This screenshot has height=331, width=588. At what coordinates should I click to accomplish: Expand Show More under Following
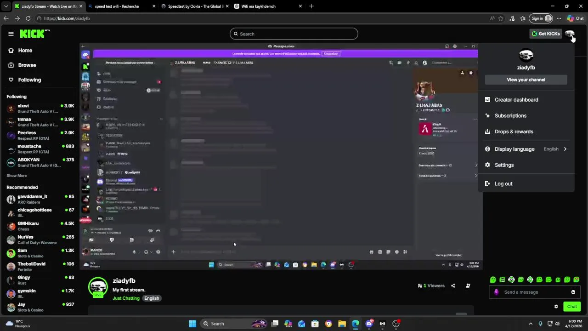click(17, 176)
